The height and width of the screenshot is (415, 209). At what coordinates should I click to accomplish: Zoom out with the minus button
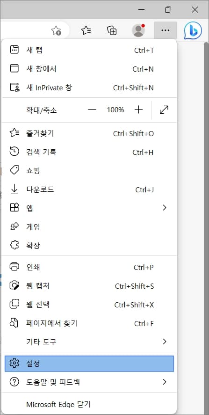tap(92, 110)
